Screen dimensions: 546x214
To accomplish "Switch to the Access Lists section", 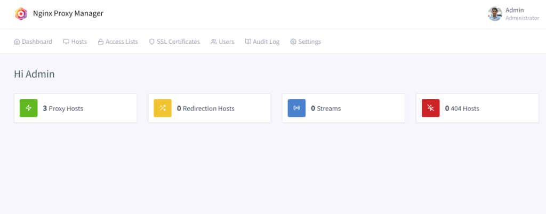I will (122, 42).
